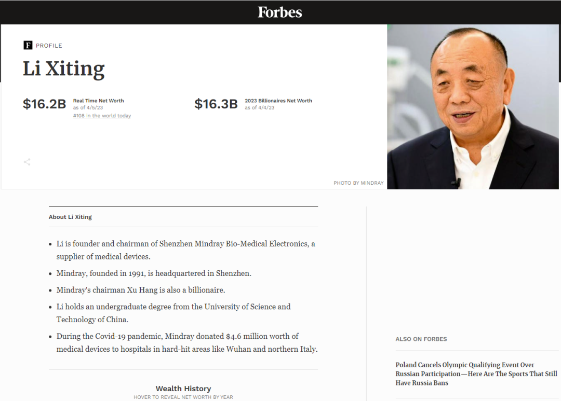Click the "Li Xiting" name heading
Screen dimensions: 561x401
[64, 68]
